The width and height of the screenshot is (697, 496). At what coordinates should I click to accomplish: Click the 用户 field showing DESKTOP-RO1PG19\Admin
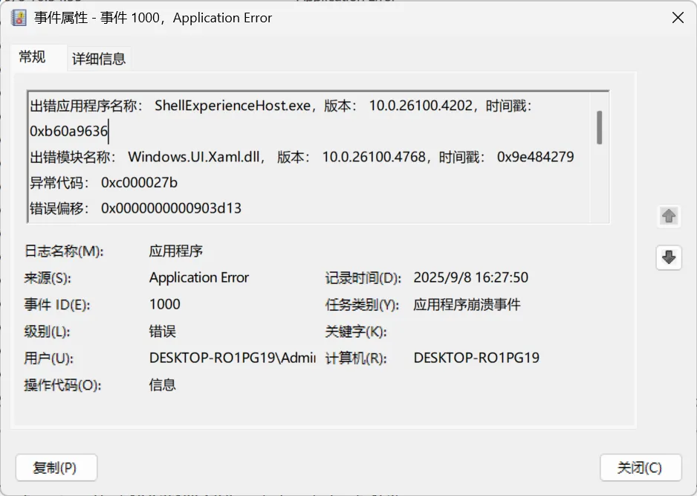click(227, 358)
